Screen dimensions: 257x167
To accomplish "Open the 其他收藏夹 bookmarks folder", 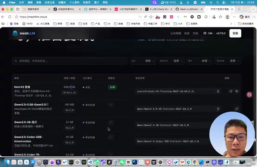I will [x=246, y=24].
